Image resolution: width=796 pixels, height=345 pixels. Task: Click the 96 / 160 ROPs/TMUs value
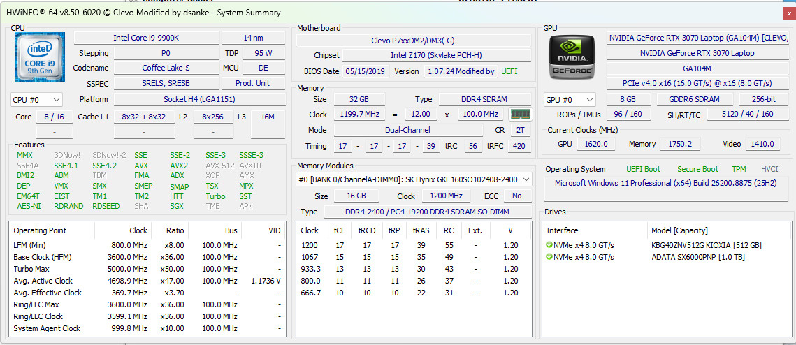(628, 115)
